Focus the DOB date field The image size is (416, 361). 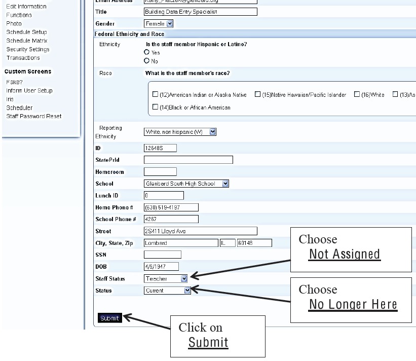point(161,266)
